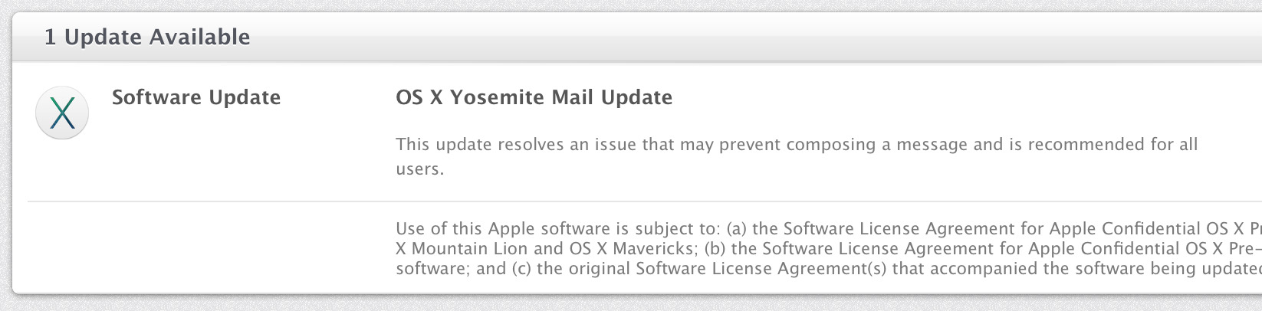Click the divider line above the license text
Image resolution: width=1262 pixels, height=311 pixels.
[613, 201]
